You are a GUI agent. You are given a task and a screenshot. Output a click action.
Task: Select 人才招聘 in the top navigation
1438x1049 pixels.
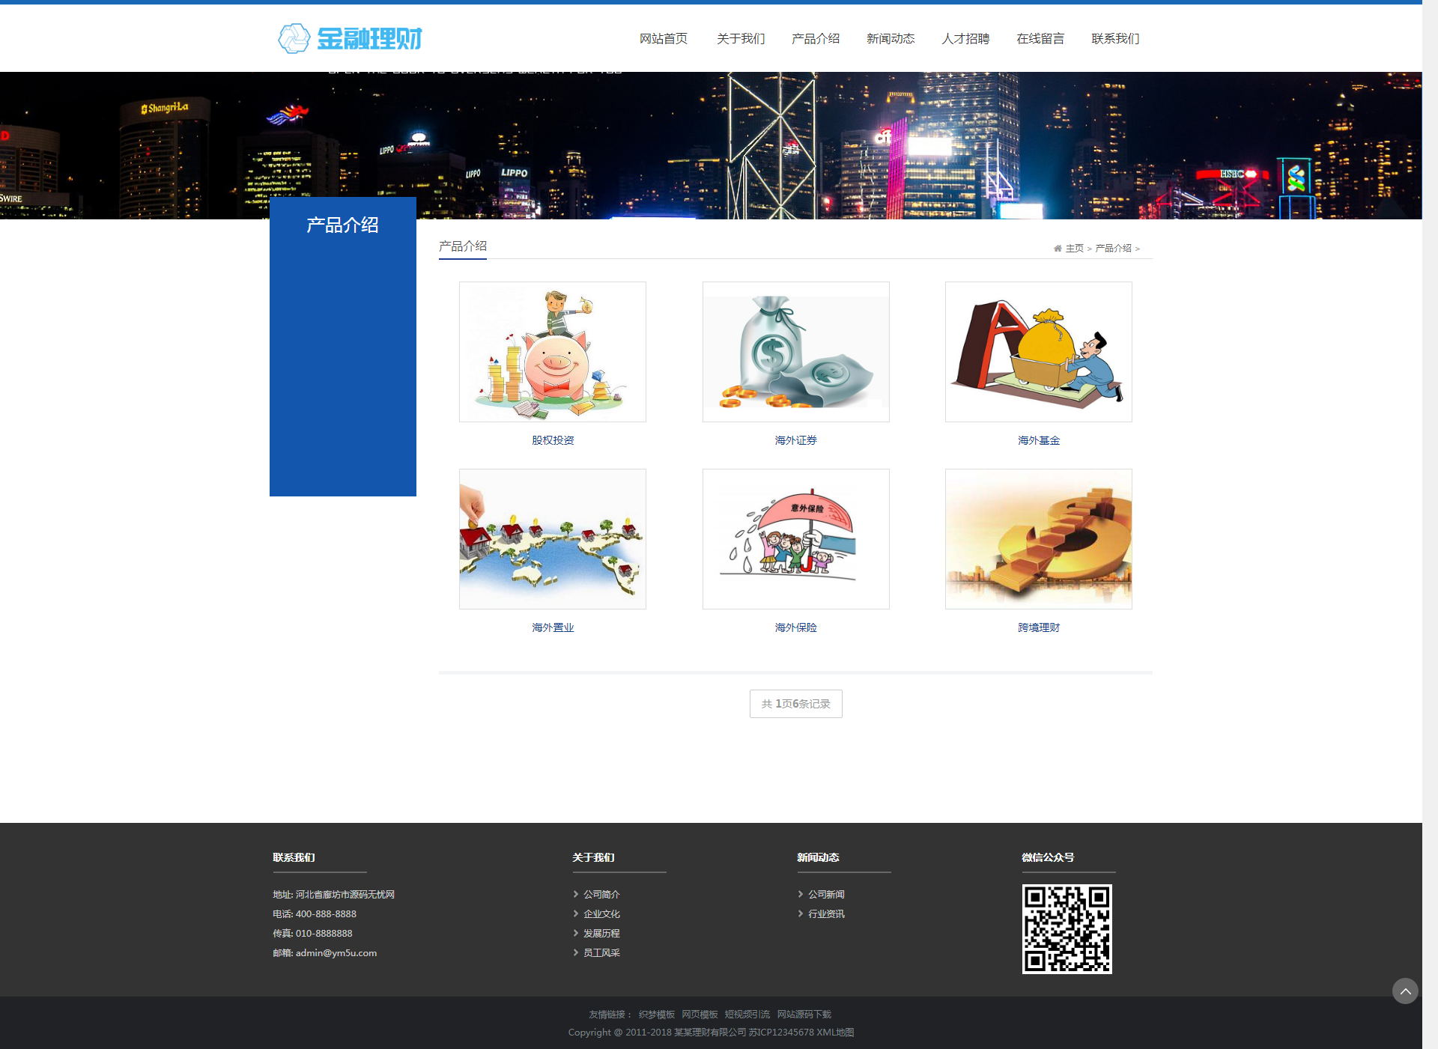[x=965, y=38]
